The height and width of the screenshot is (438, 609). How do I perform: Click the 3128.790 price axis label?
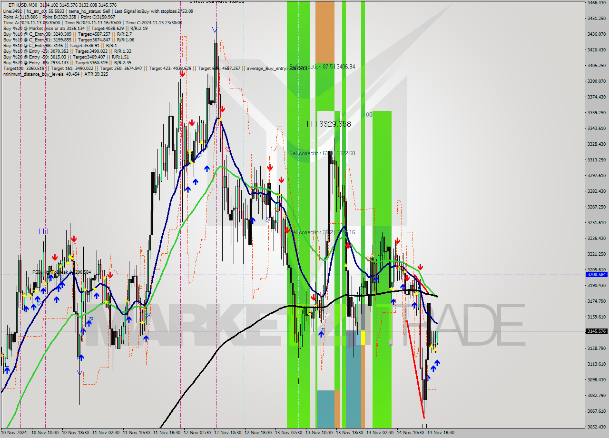click(x=596, y=348)
